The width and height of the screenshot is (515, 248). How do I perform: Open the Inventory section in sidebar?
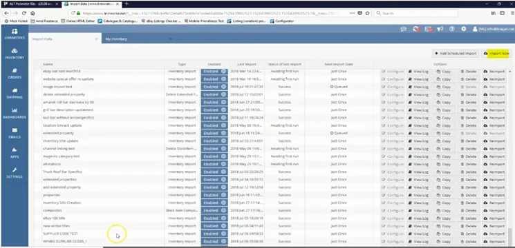[15, 54]
